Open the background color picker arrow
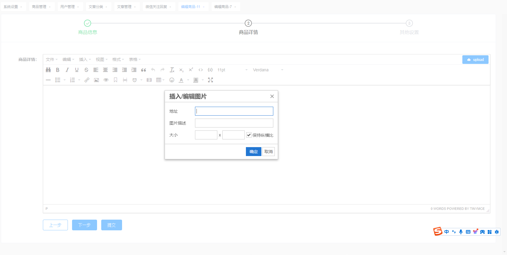This screenshot has width=507, height=255. point(203,80)
